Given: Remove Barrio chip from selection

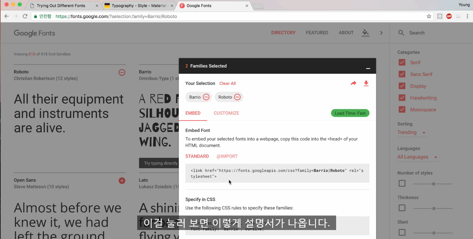Looking at the screenshot, I should pyautogui.click(x=206, y=97).
